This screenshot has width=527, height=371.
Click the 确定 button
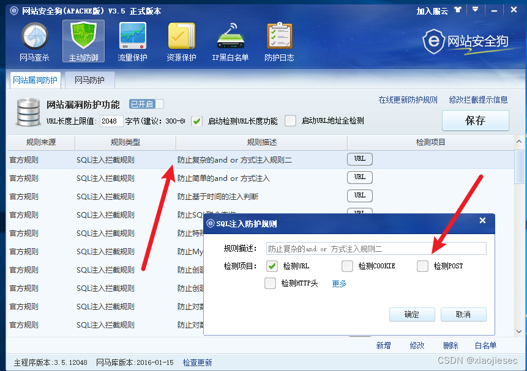point(412,315)
